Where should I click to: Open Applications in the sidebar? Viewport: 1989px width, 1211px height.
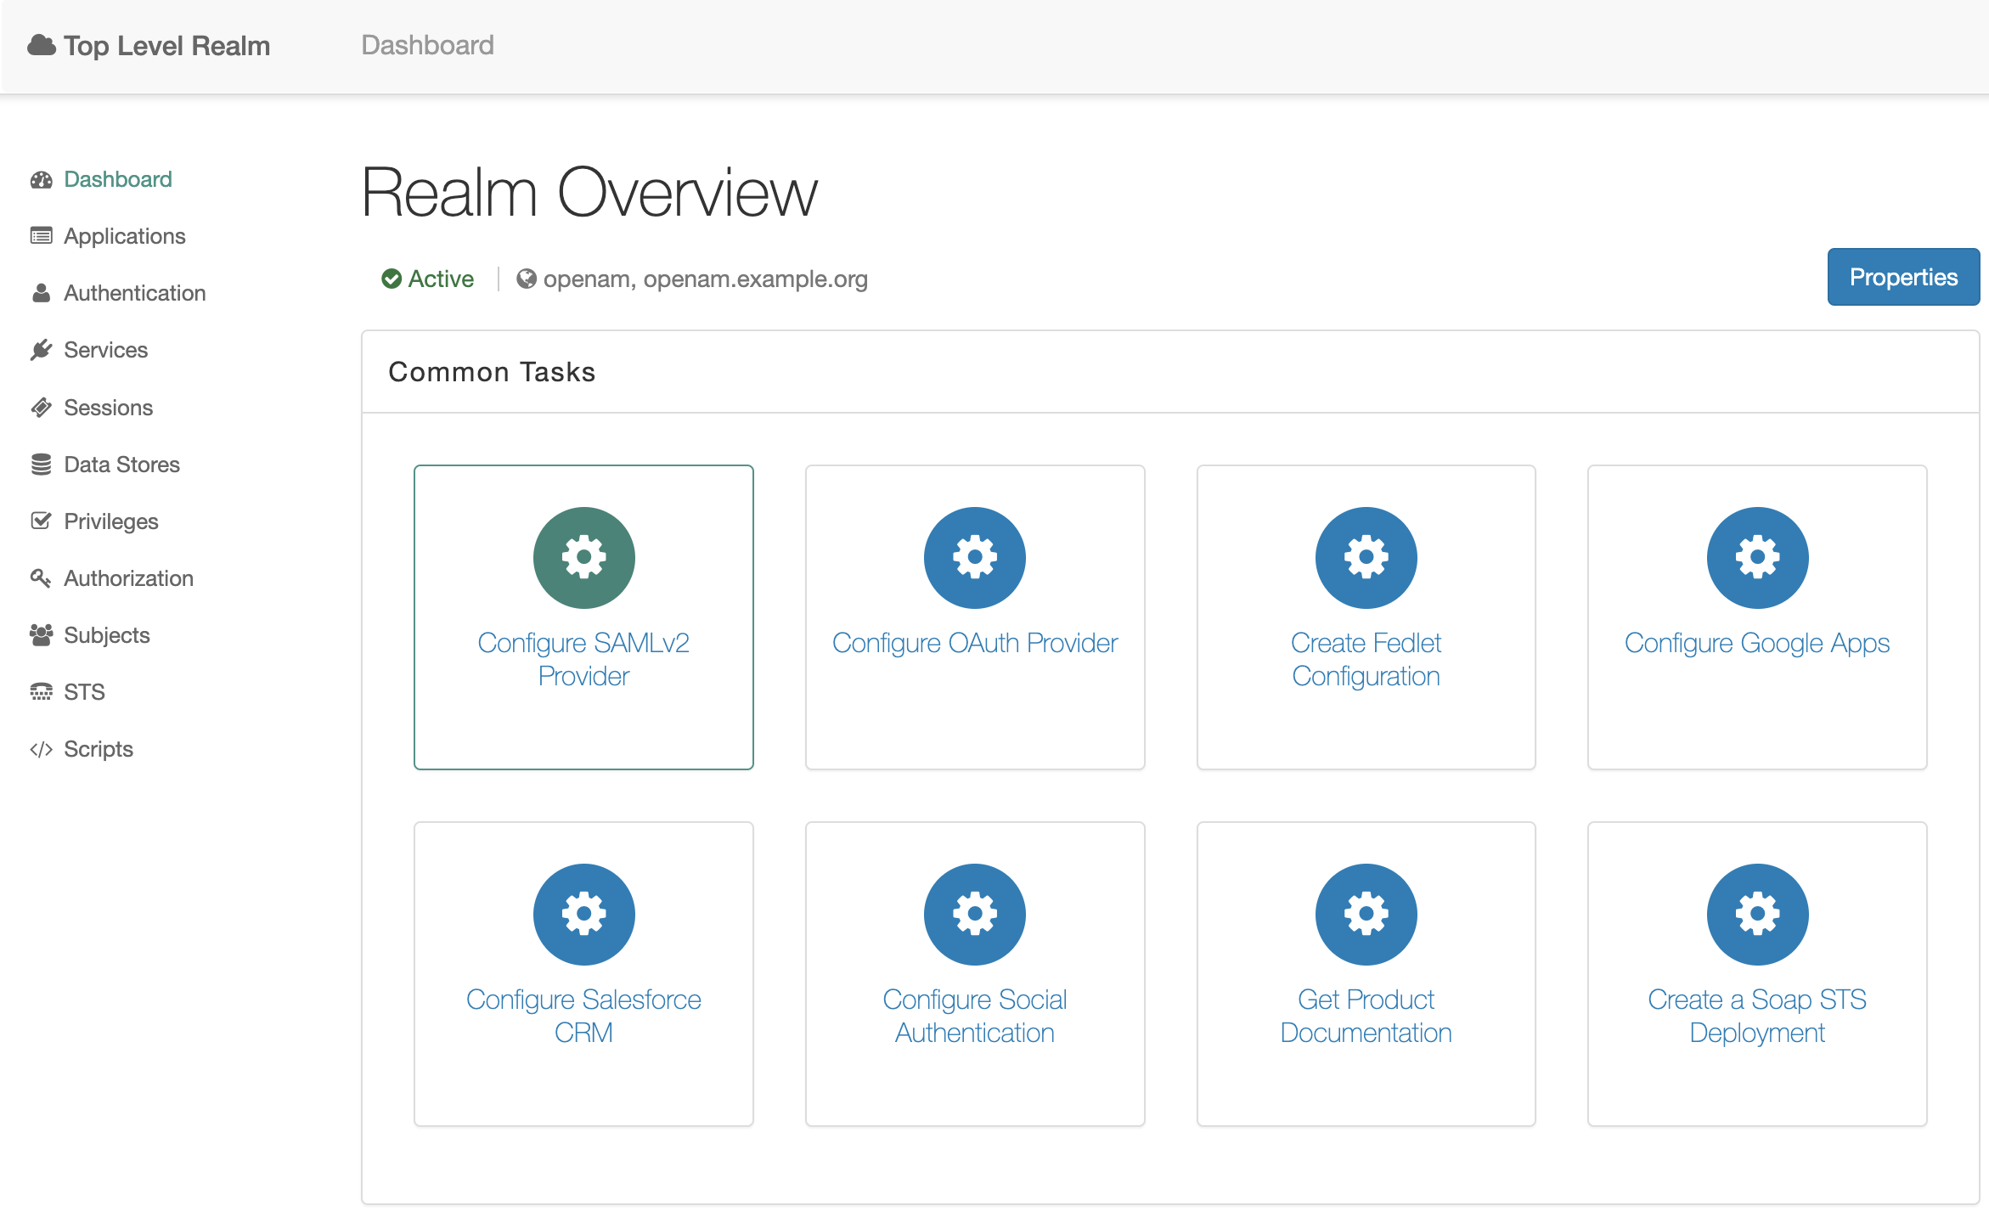(x=124, y=236)
